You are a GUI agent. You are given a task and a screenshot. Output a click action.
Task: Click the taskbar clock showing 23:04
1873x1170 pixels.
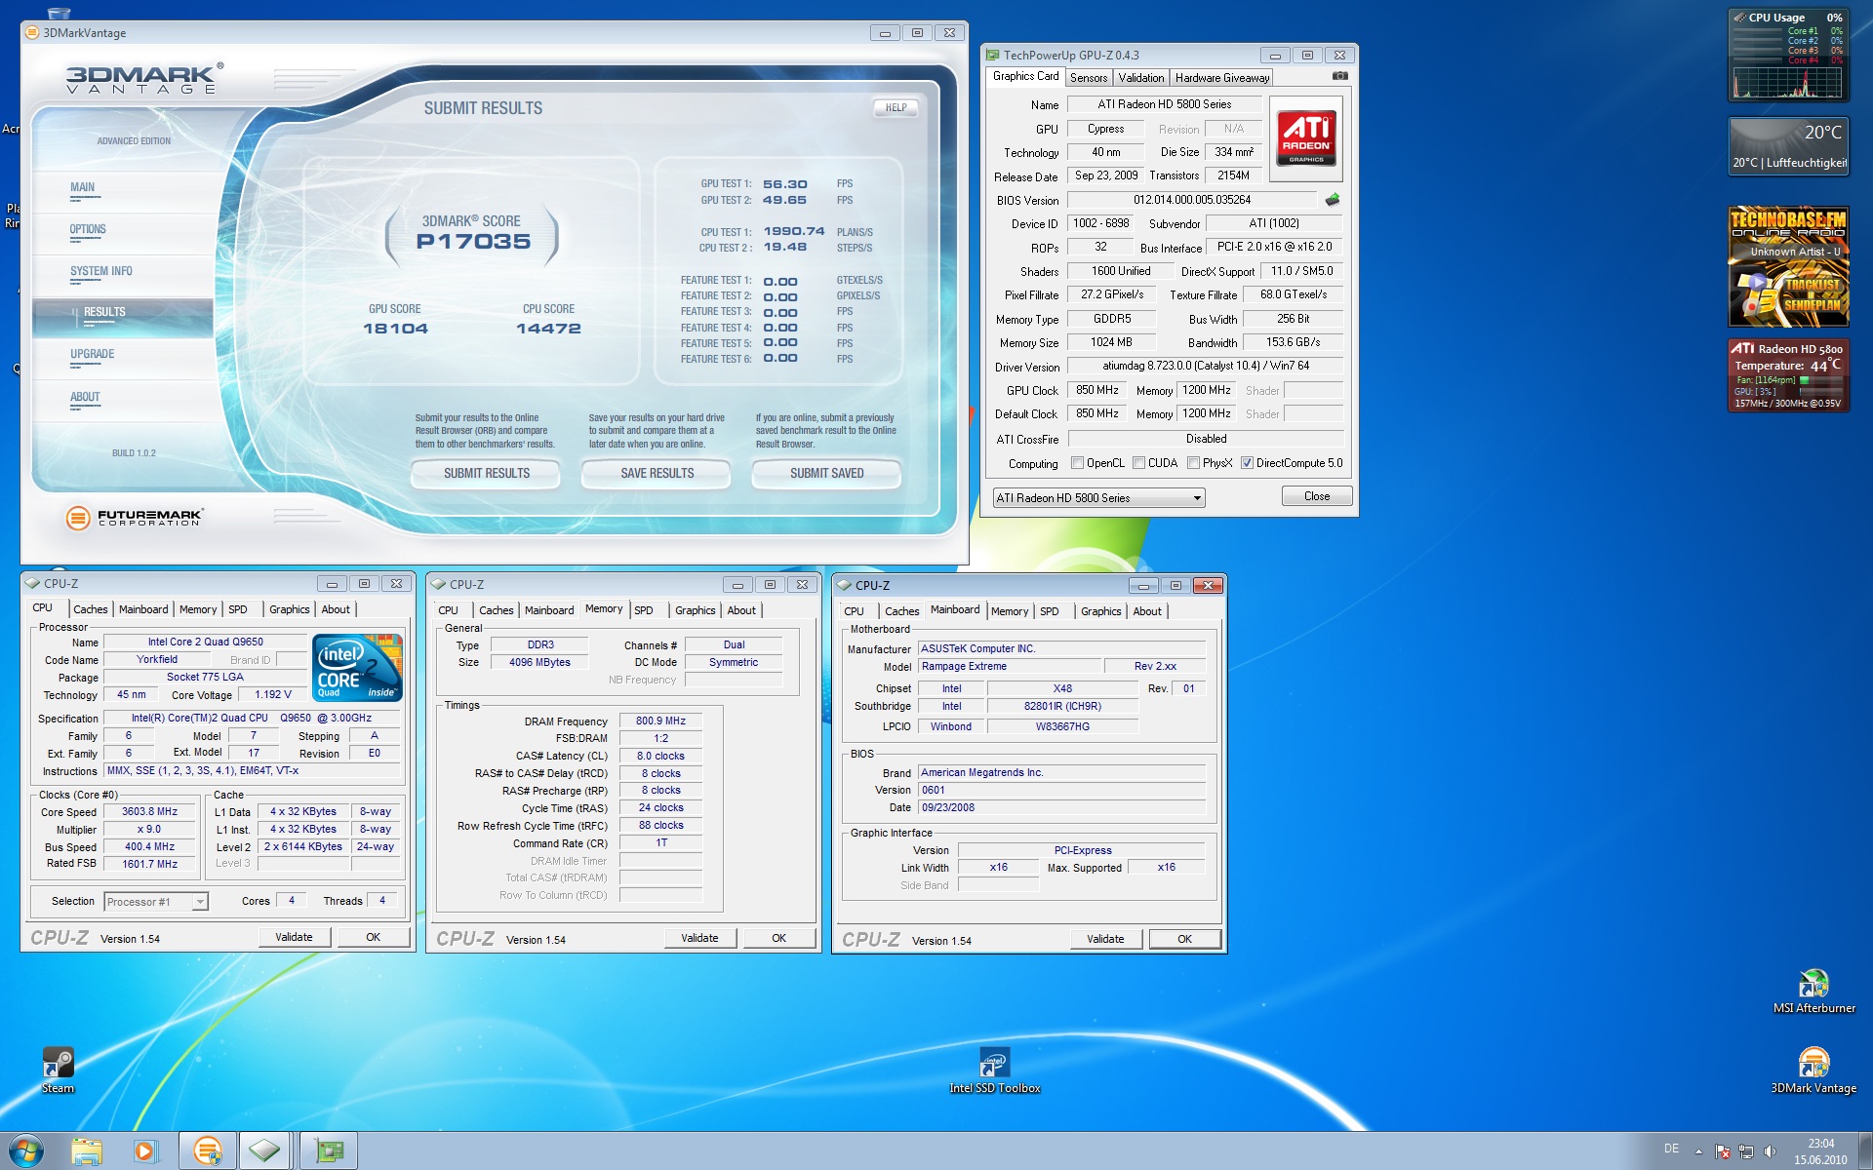pyautogui.click(x=1820, y=1151)
